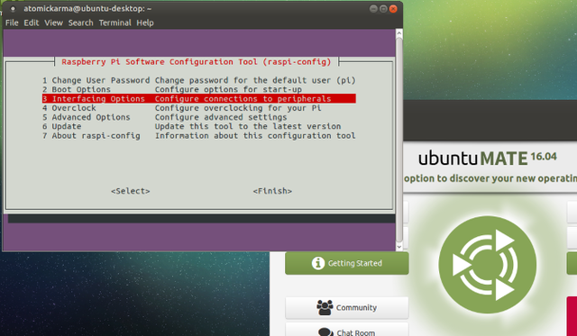577x336 pixels.
Task: Select 7 About raspi-config entry
Action: [198, 136]
